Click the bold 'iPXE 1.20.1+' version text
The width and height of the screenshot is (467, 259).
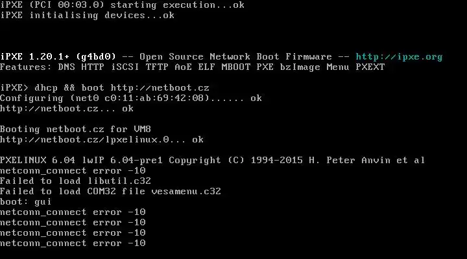point(34,57)
